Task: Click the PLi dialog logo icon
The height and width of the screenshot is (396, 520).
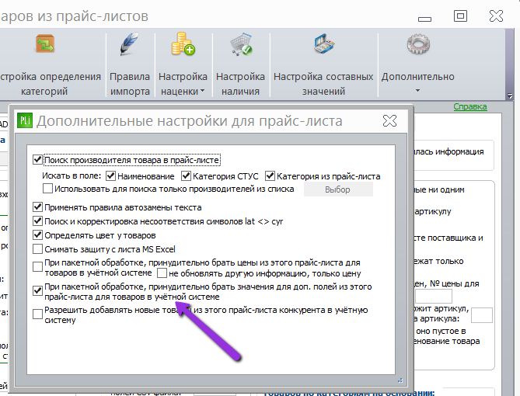Action: point(25,120)
